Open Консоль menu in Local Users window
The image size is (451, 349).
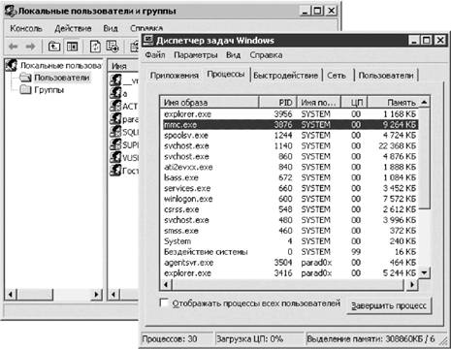tap(26, 28)
